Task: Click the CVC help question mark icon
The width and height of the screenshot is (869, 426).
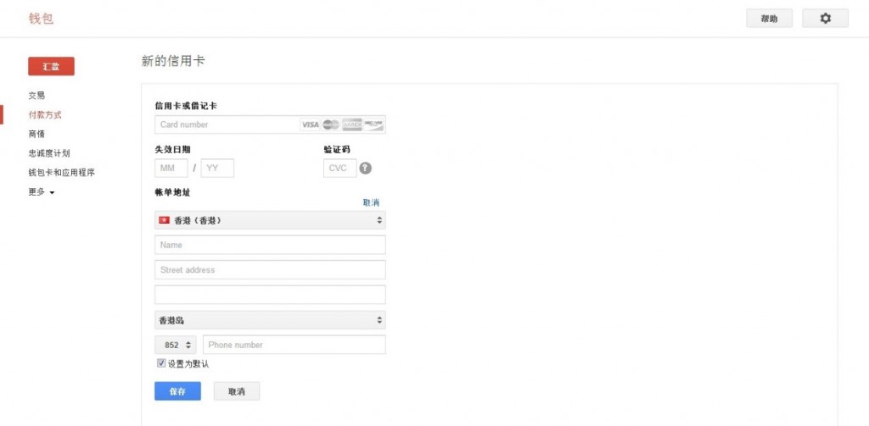Action: (366, 168)
